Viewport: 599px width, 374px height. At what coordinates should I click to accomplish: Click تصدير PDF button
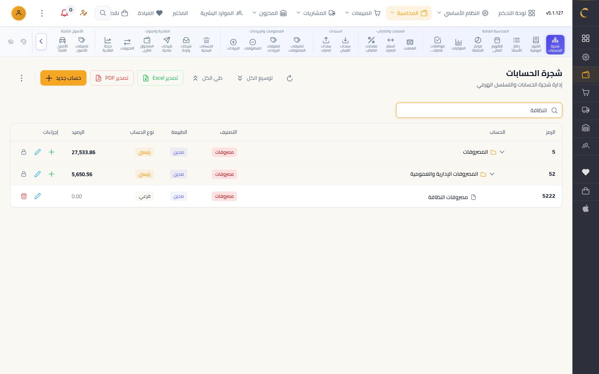(112, 78)
